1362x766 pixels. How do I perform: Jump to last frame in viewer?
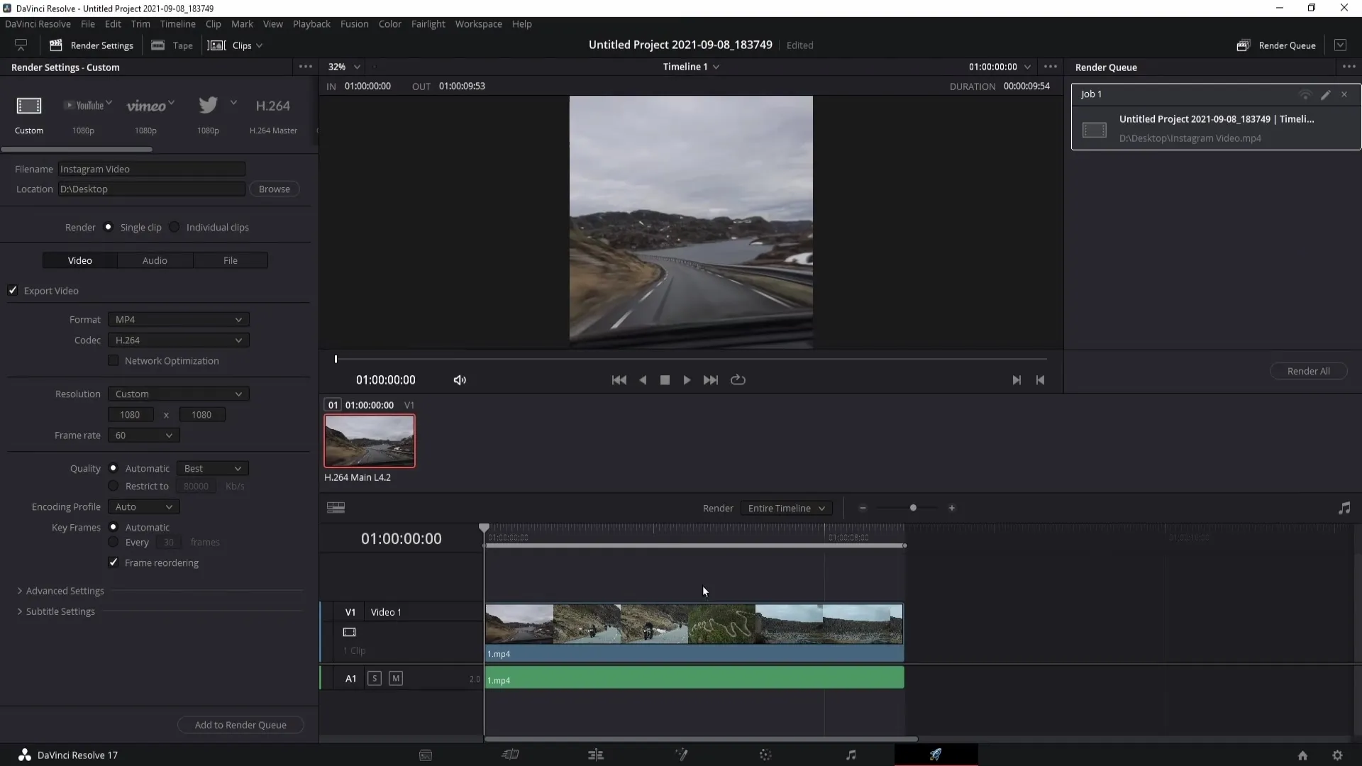point(710,380)
